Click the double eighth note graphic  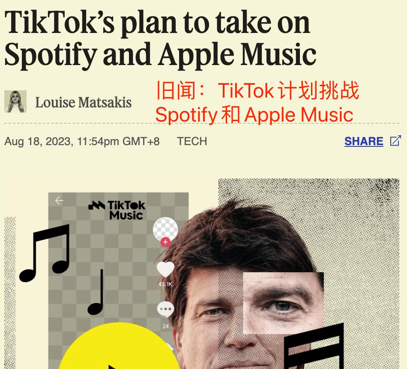click(x=45, y=253)
